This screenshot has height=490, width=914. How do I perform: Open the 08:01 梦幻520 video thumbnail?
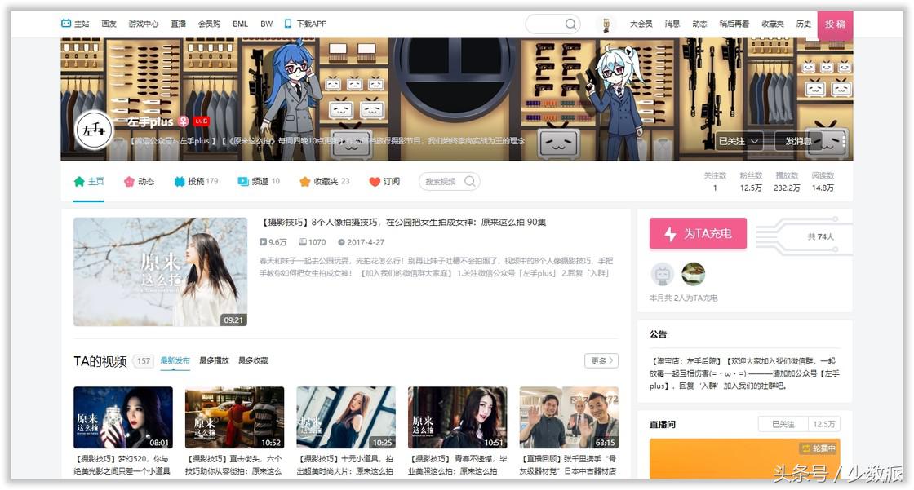pos(123,417)
